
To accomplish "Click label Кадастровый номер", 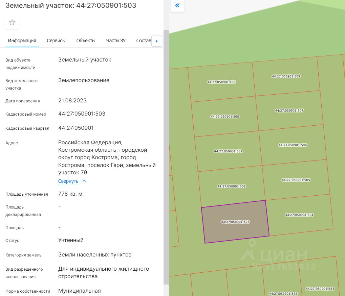I will (x=26, y=114).
